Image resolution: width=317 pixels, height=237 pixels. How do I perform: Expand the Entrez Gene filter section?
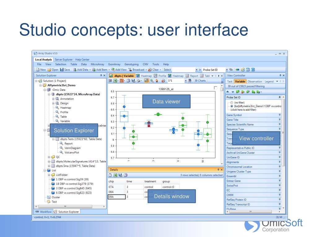click(x=280, y=181)
